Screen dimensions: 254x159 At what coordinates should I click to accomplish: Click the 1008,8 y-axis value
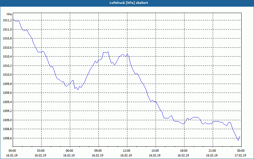[x=7, y=129]
